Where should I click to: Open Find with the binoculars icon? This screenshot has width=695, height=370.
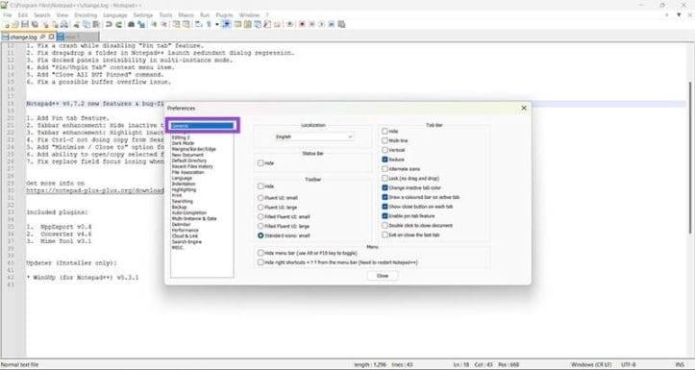[131, 24]
